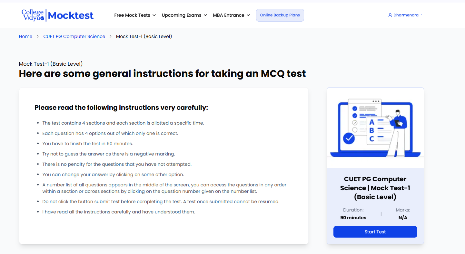Click the Marks N/A value
Viewport: 465px width, 254px height.
pyautogui.click(x=403, y=218)
